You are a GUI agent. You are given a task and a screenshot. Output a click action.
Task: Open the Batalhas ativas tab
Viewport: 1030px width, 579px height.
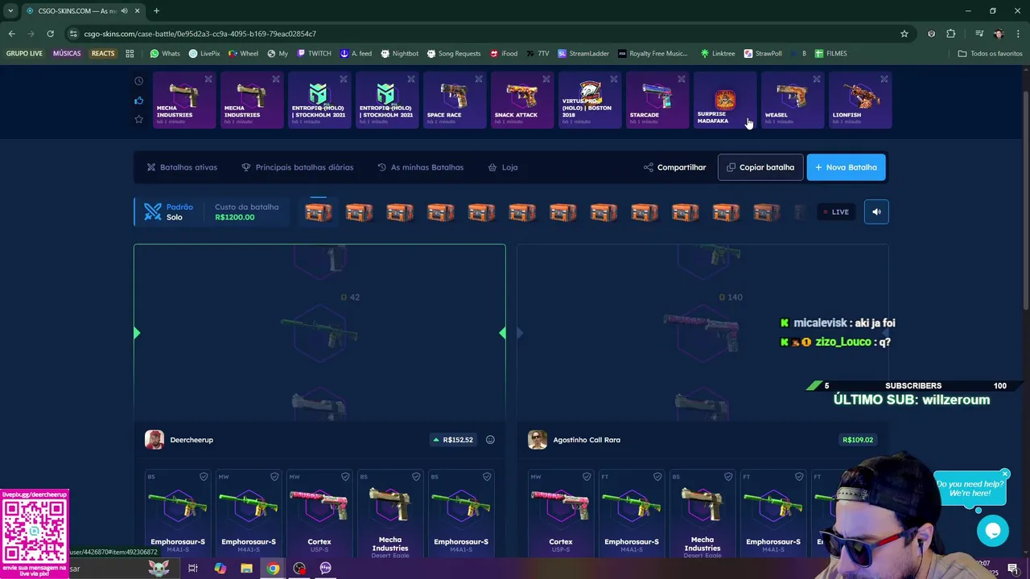pos(182,167)
